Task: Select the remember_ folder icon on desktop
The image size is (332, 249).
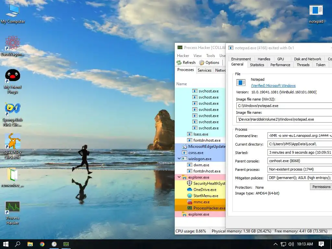Action: click(13, 177)
